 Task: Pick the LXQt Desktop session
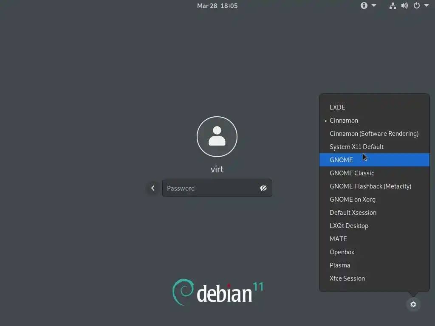click(374, 226)
